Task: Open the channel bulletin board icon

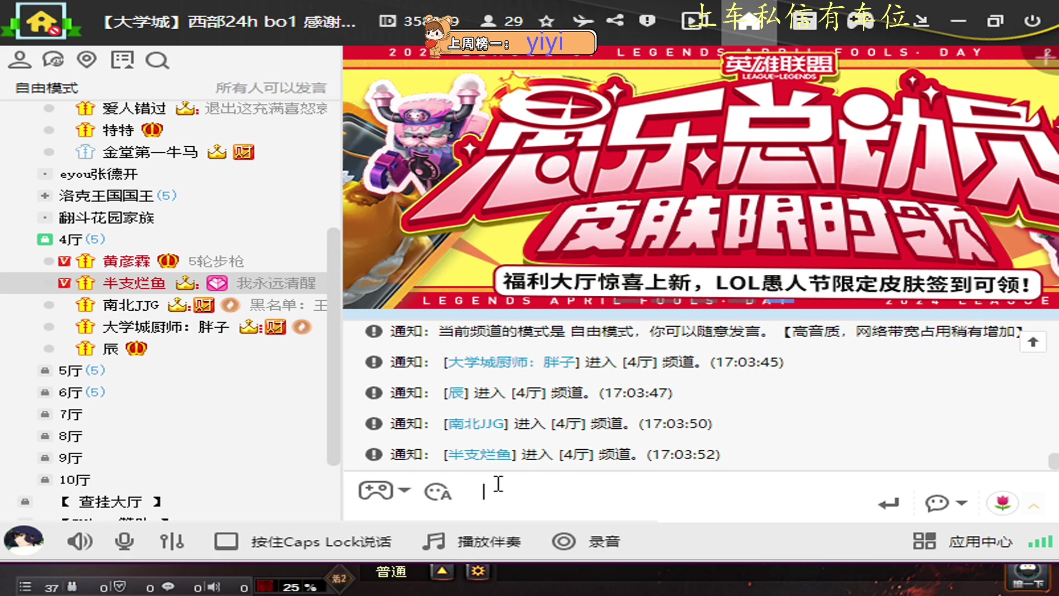Action: point(122,60)
